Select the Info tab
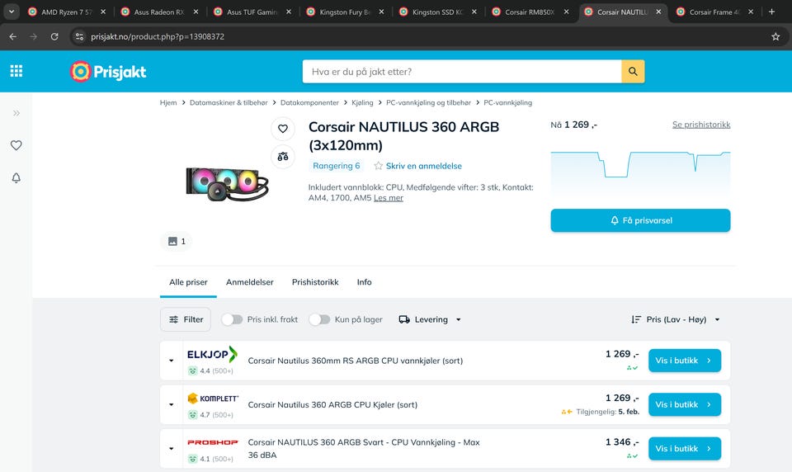Screen dimensions: 792x472 point(364,282)
